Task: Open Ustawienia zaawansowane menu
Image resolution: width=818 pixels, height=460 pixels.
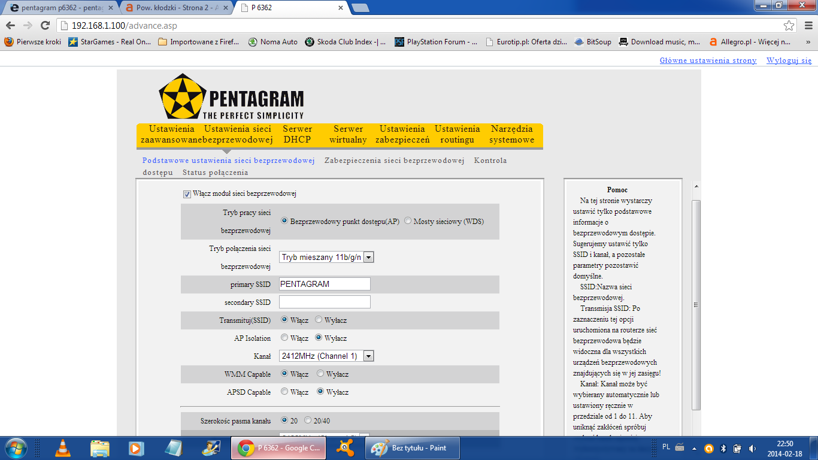Action: coord(172,134)
